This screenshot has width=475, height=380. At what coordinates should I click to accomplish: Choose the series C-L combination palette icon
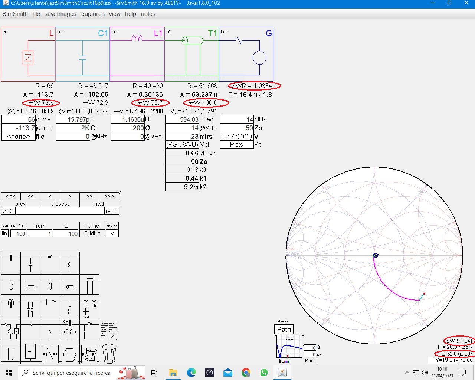[50, 307]
